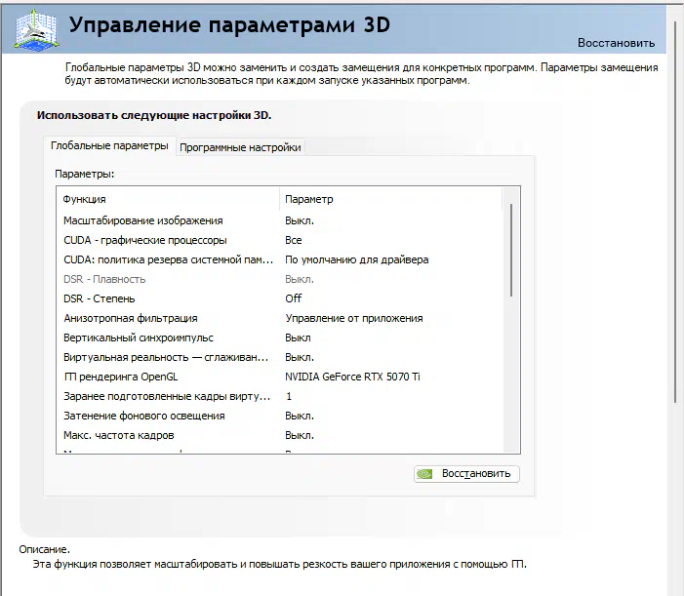Open value 1 for prepared VR frames
This screenshot has height=596, width=684.
click(x=289, y=396)
